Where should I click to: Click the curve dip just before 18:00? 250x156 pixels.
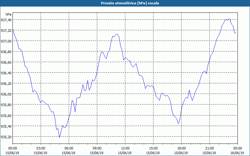[x=178, y=124]
